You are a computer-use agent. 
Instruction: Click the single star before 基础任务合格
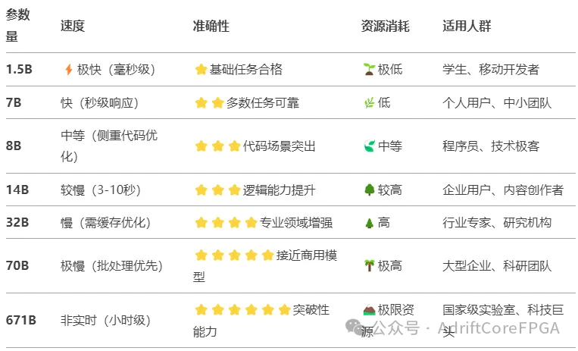[201, 70]
